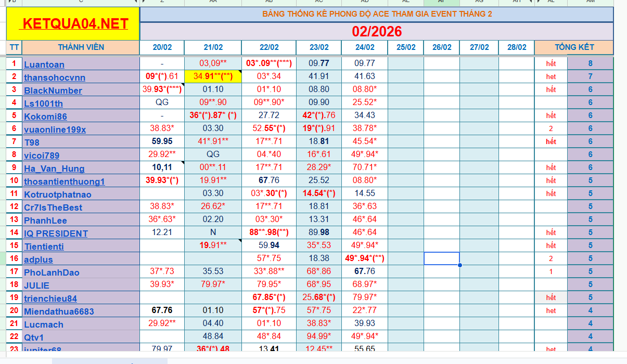Expand hidden columns arrow beside column B
This screenshot has height=364, width=627.
pyautogui.click(x=8, y=2)
